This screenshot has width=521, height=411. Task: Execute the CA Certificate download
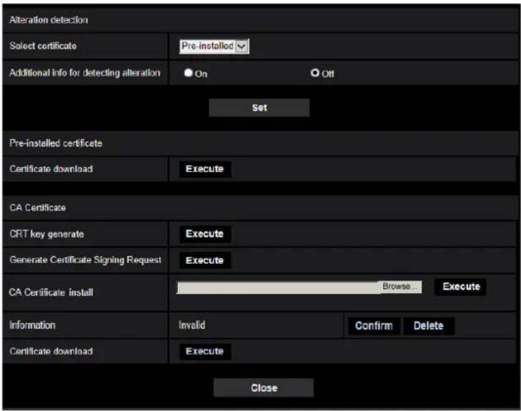coord(204,352)
